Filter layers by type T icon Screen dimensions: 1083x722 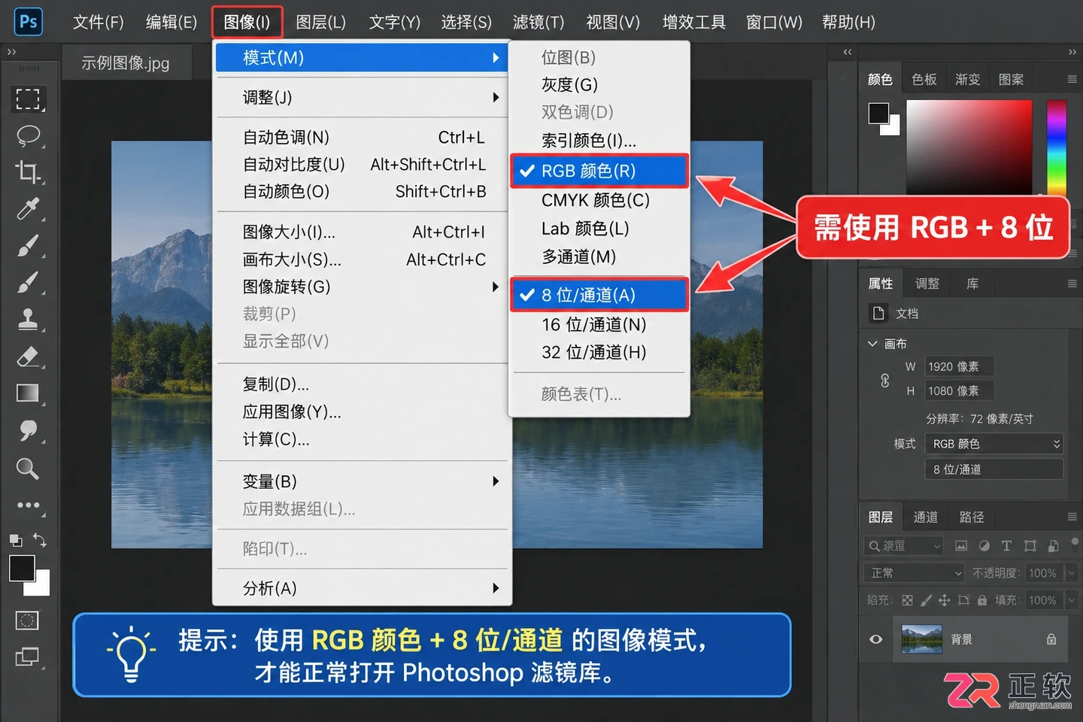tap(1006, 546)
